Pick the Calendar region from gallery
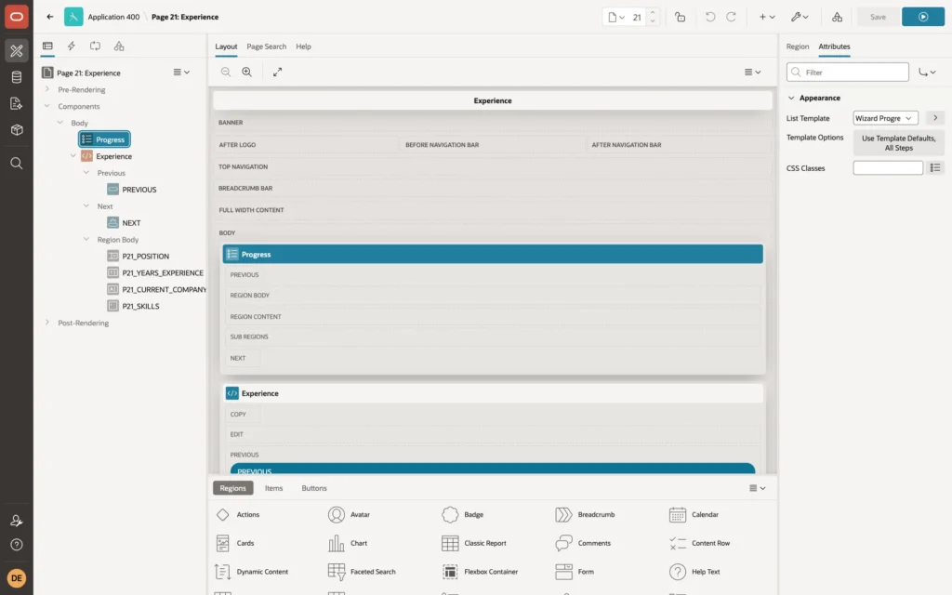Image resolution: width=952 pixels, height=595 pixels. click(694, 514)
